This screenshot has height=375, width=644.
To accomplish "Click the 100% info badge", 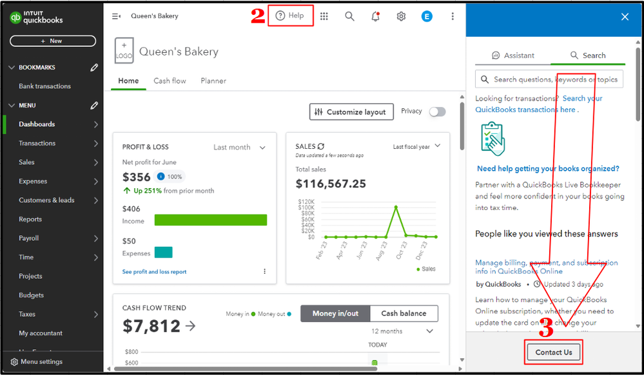I will (x=170, y=177).
